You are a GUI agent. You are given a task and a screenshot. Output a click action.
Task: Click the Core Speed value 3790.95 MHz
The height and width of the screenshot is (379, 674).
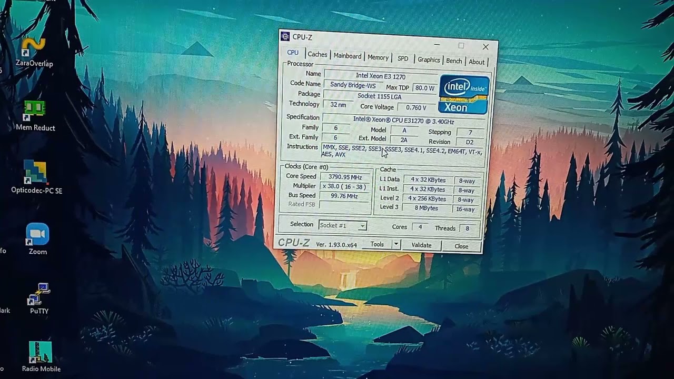[x=345, y=177]
